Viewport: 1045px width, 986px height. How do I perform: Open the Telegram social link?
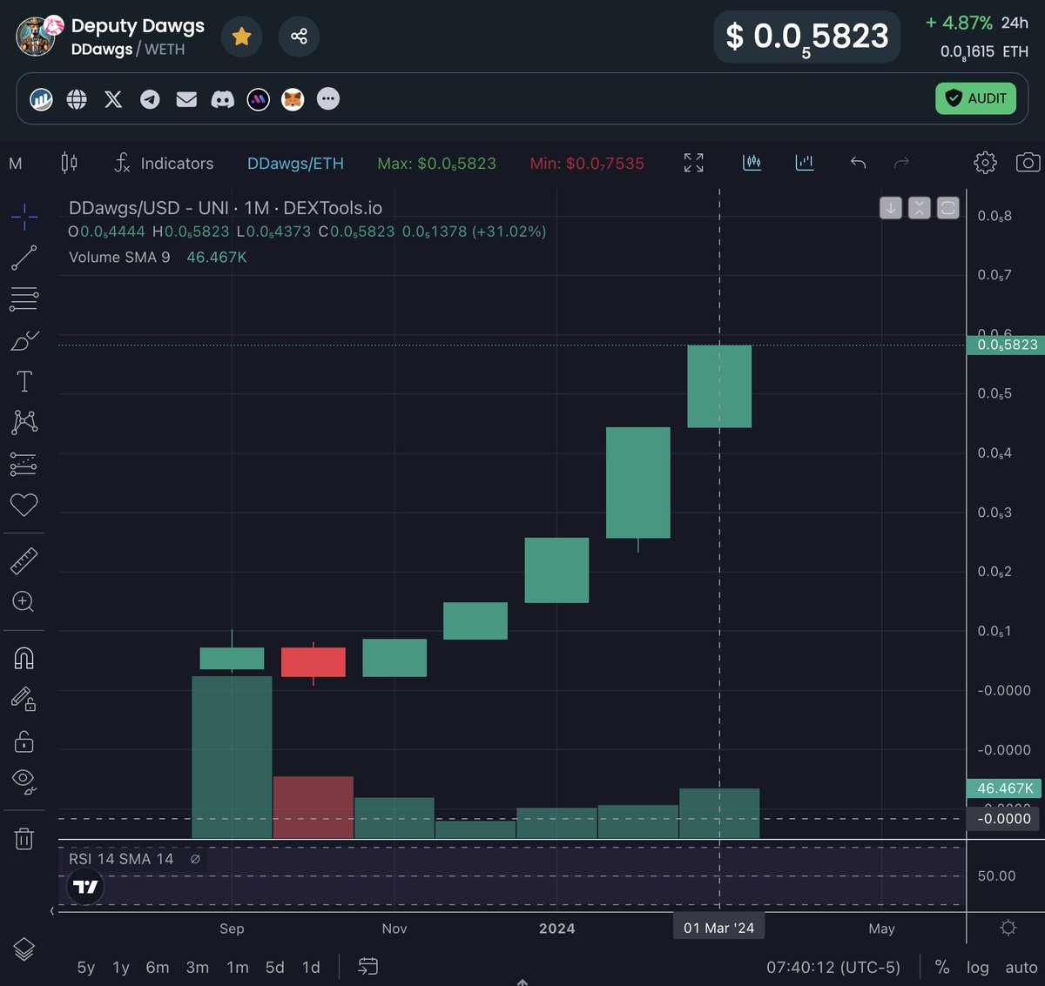pos(150,99)
